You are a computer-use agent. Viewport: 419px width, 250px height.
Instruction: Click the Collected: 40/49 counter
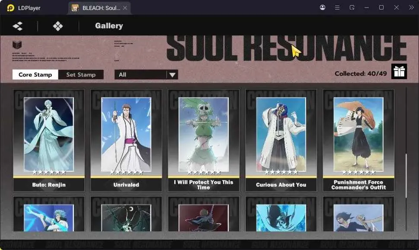(x=361, y=74)
